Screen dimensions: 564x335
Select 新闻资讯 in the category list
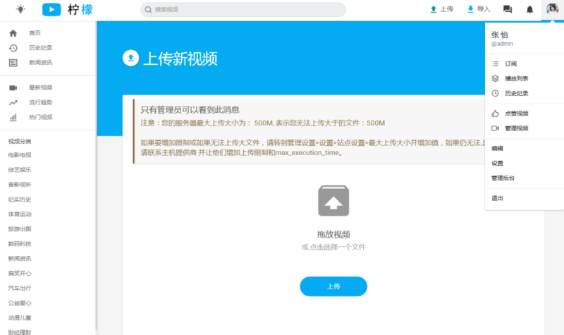tap(20, 258)
